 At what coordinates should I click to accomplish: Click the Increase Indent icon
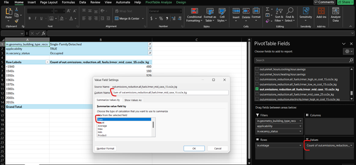[x=108, y=19]
